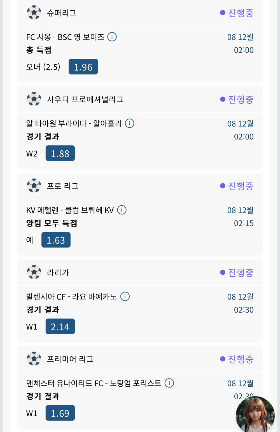Select the 1.88 W2 odds button
This screenshot has height=432, width=280.
tap(60, 153)
